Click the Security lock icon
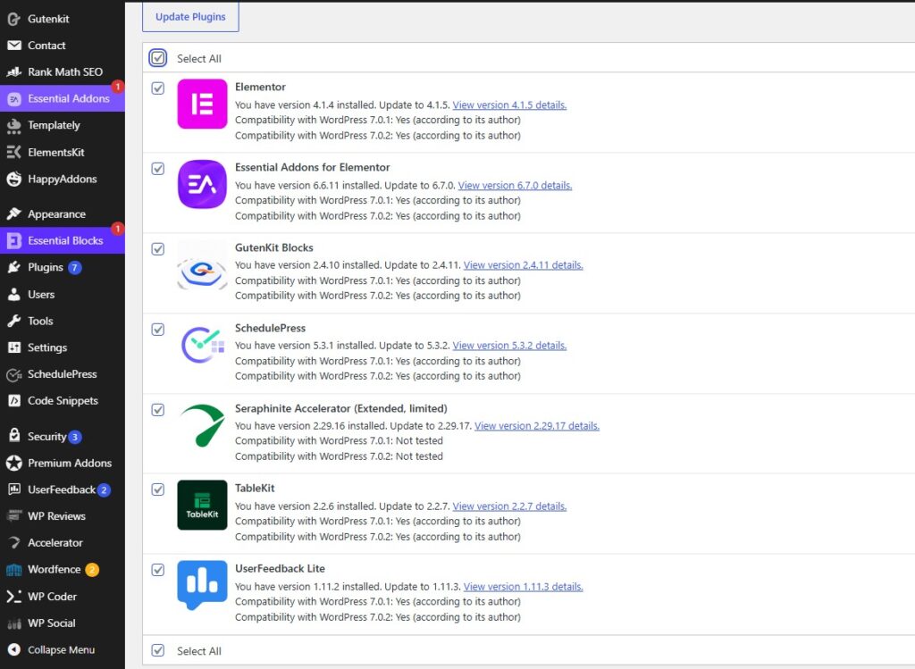915x669 pixels. pos(14,435)
